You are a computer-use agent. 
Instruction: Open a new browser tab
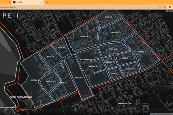(x=47, y=2)
